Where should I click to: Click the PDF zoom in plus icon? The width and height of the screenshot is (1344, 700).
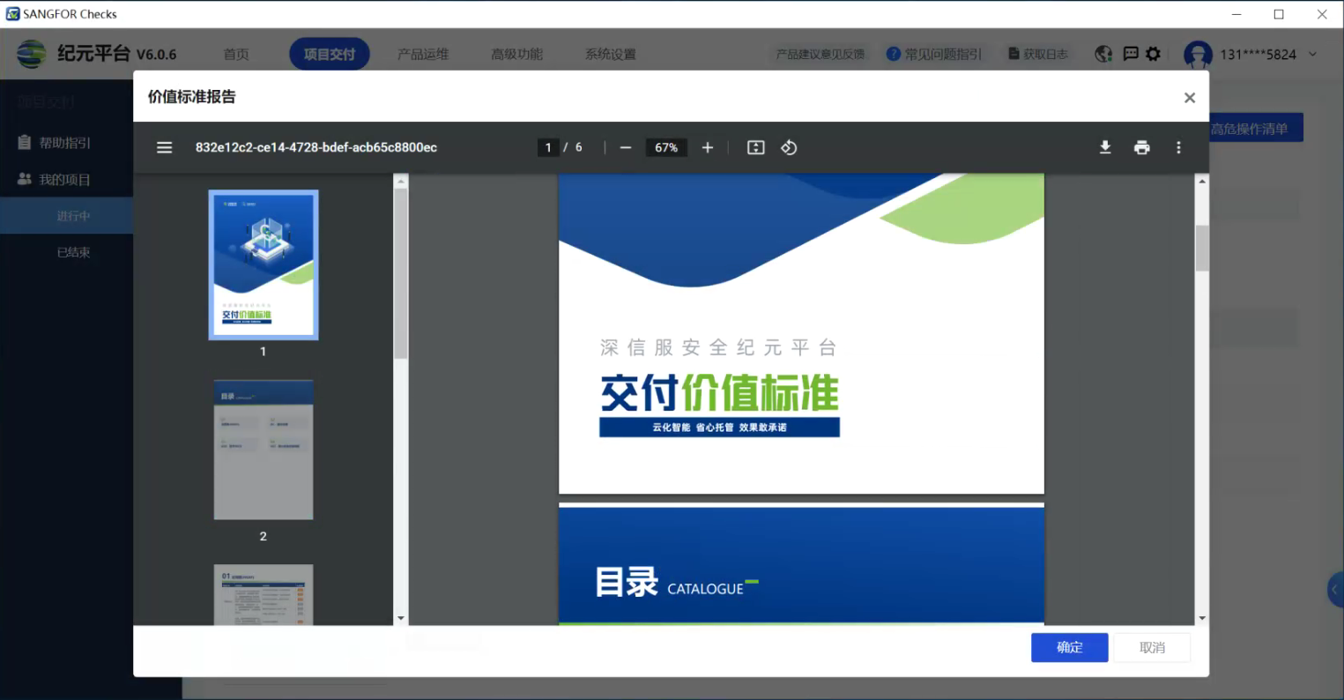(x=707, y=147)
